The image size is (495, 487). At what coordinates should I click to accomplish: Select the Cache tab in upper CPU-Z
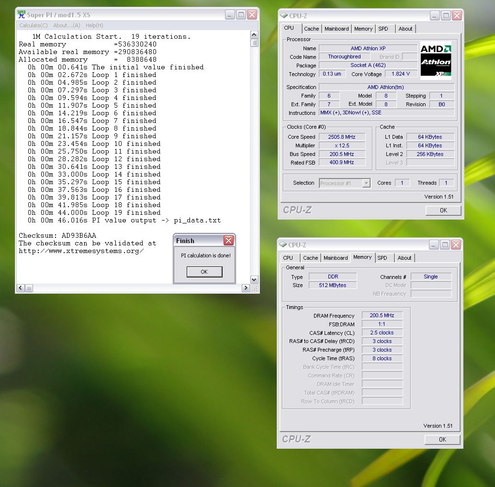coord(312,29)
